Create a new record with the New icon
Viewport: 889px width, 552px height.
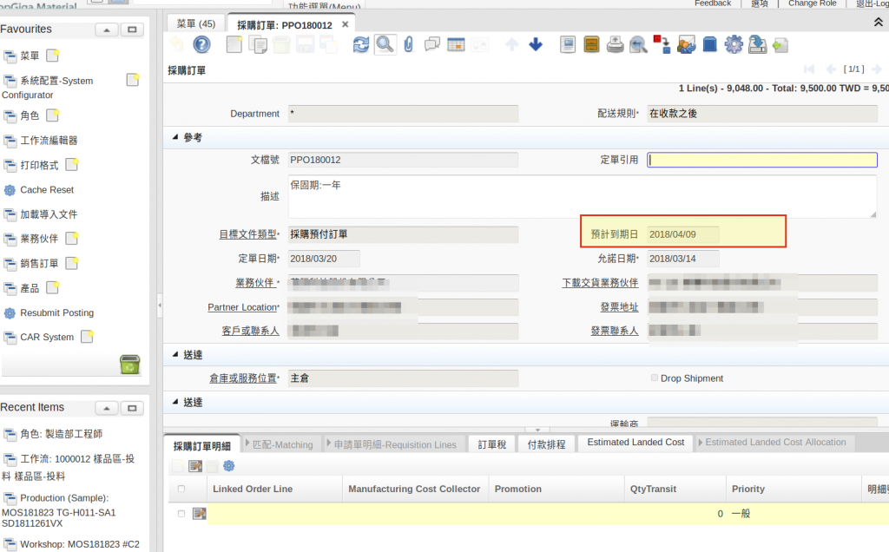tap(234, 44)
